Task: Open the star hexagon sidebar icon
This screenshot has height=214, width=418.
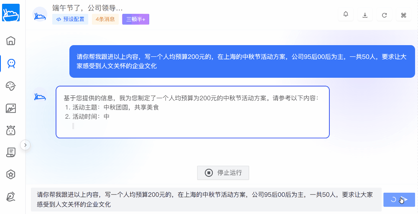Action: click(x=11, y=175)
